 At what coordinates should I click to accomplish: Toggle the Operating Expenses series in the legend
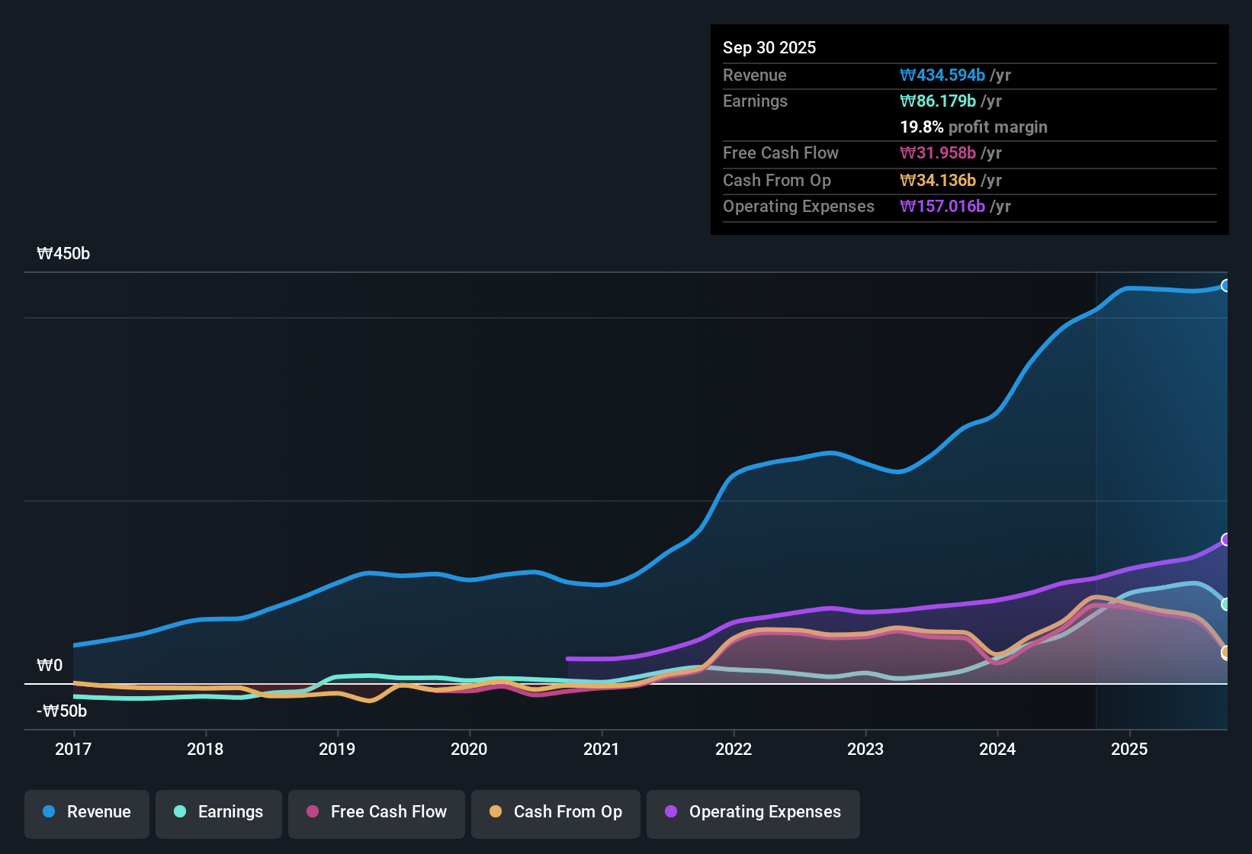[753, 812]
